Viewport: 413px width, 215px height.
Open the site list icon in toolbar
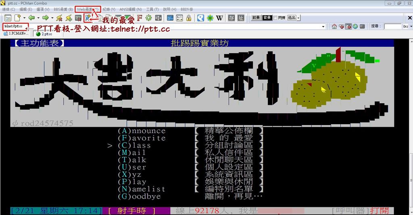click(8, 18)
